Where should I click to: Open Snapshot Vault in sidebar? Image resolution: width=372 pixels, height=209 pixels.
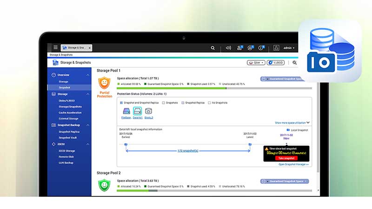[x=67, y=137]
